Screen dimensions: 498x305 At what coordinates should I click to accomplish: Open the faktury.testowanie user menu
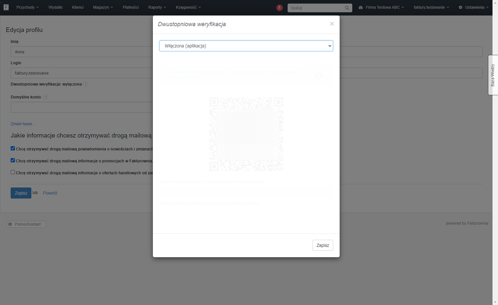click(x=431, y=7)
